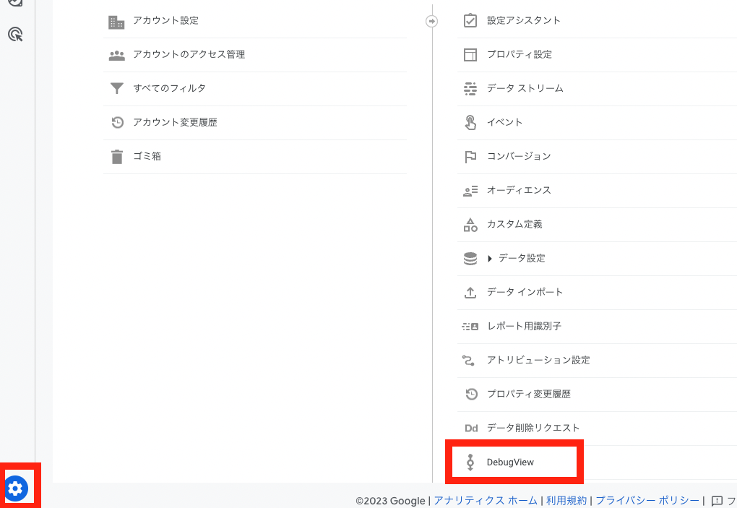Open the Advertising icon in left sidebar
This screenshot has width=737, height=508.
coord(15,34)
